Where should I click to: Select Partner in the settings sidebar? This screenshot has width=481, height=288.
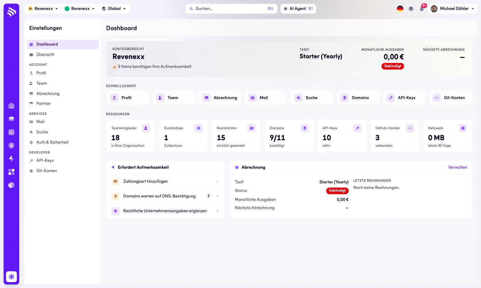(x=63, y=104)
